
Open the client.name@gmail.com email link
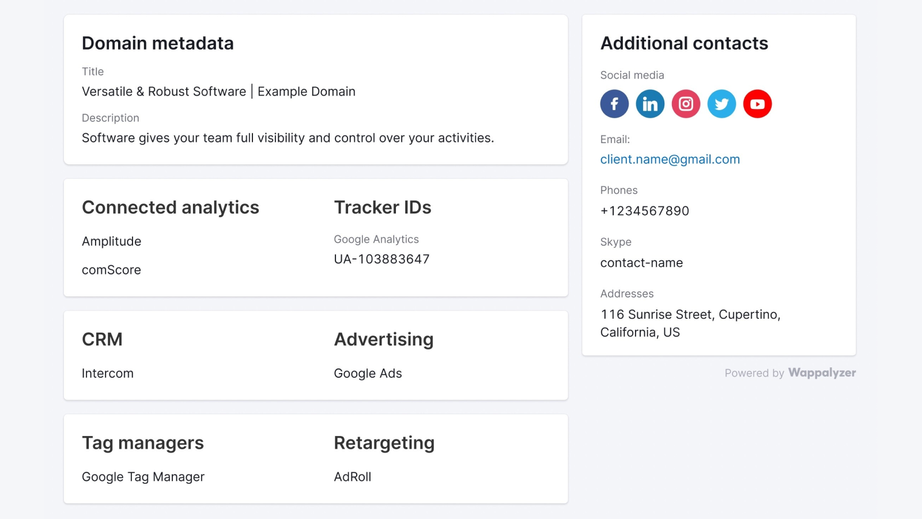point(670,159)
